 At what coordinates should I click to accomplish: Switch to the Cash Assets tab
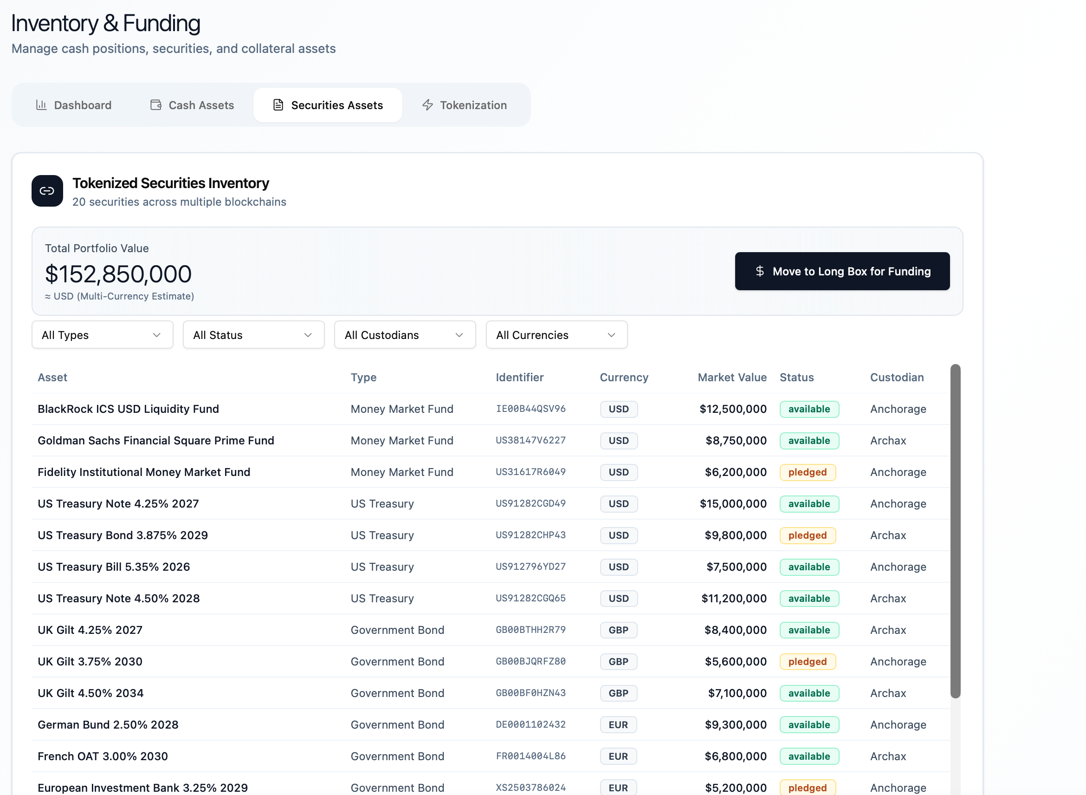(x=193, y=105)
